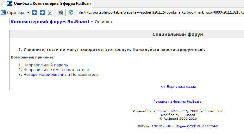
Task: Click the blue undo arrow page icon
Action: click(60, 12)
